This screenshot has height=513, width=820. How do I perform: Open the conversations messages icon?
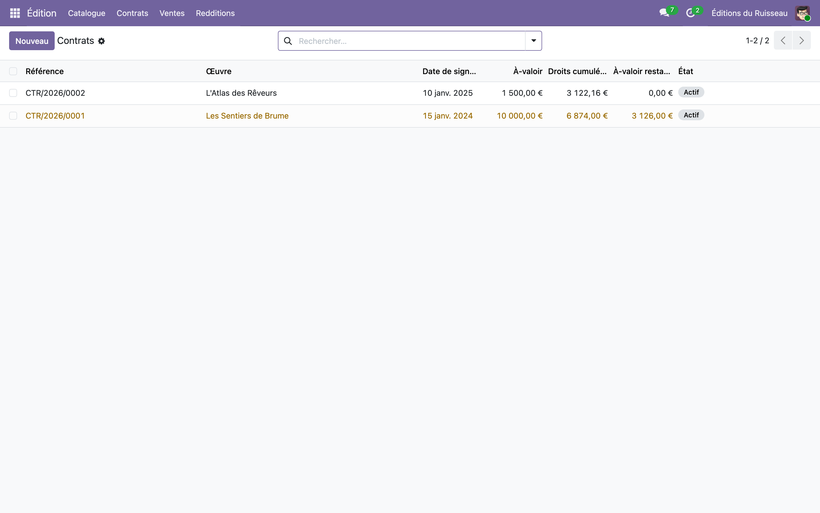[664, 13]
